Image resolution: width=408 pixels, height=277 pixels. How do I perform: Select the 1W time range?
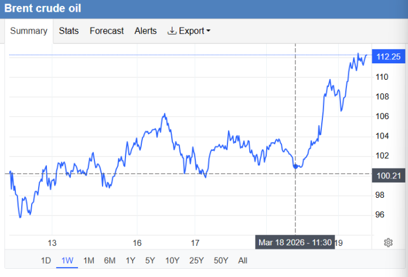pos(67,260)
